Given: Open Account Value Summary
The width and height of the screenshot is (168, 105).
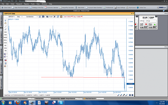Looking at the screenshot, I should click(94, 8).
